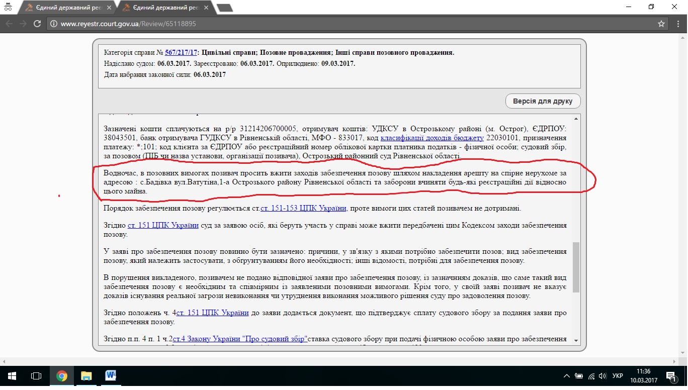The height and width of the screenshot is (390, 688).
Task: Switch the УКР keyboard language indicator
Action: pyautogui.click(x=618, y=376)
